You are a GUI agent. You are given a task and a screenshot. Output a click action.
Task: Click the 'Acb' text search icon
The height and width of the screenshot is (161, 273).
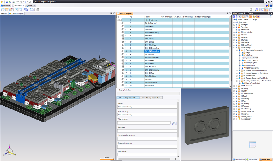[x=257, y=10]
